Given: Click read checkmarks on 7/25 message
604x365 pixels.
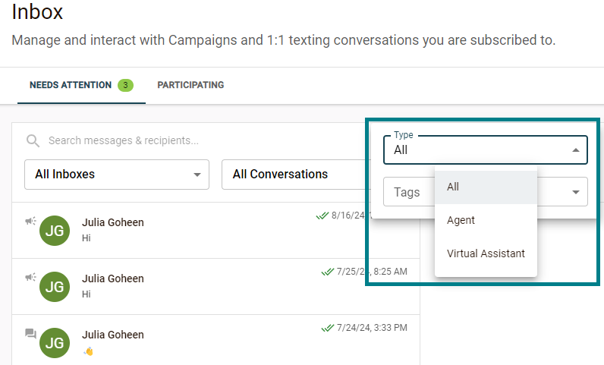Looking at the screenshot, I should tap(328, 272).
